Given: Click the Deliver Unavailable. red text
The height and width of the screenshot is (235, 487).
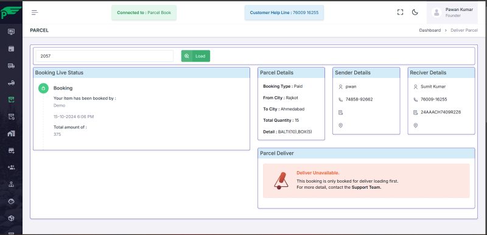Looking at the screenshot, I should pos(318,173).
